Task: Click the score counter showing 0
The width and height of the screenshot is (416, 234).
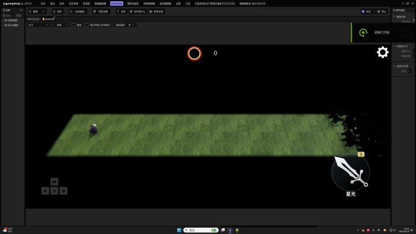Action: click(216, 53)
